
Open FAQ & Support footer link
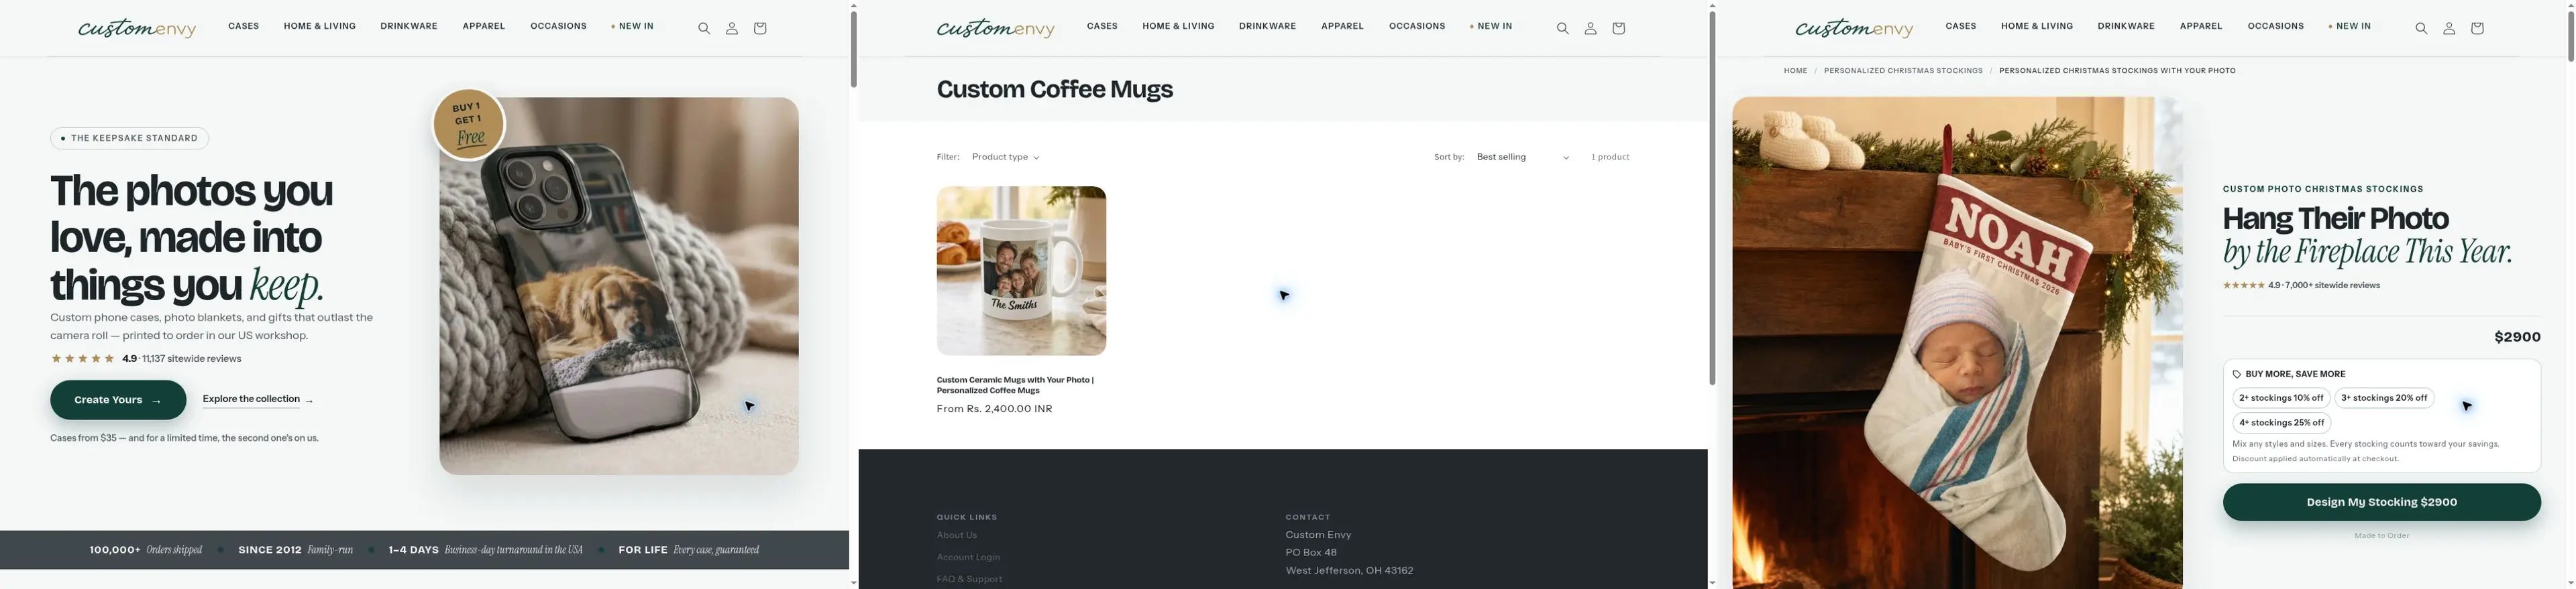(x=970, y=579)
